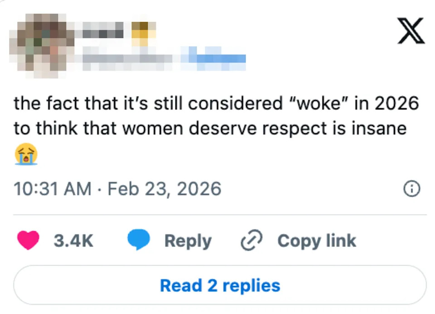This screenshot has height=314, width=435.
Task: Click the Copy link text label
Action: (x=316, y=241)
